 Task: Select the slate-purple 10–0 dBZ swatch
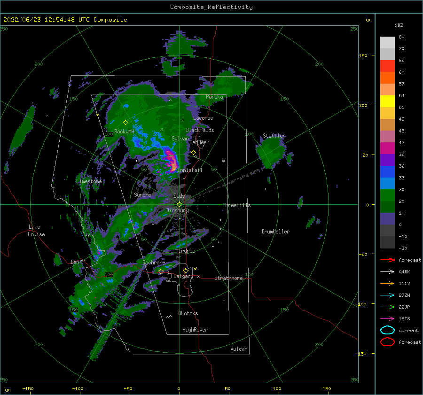pyautogui.click(x=387, y=219)
